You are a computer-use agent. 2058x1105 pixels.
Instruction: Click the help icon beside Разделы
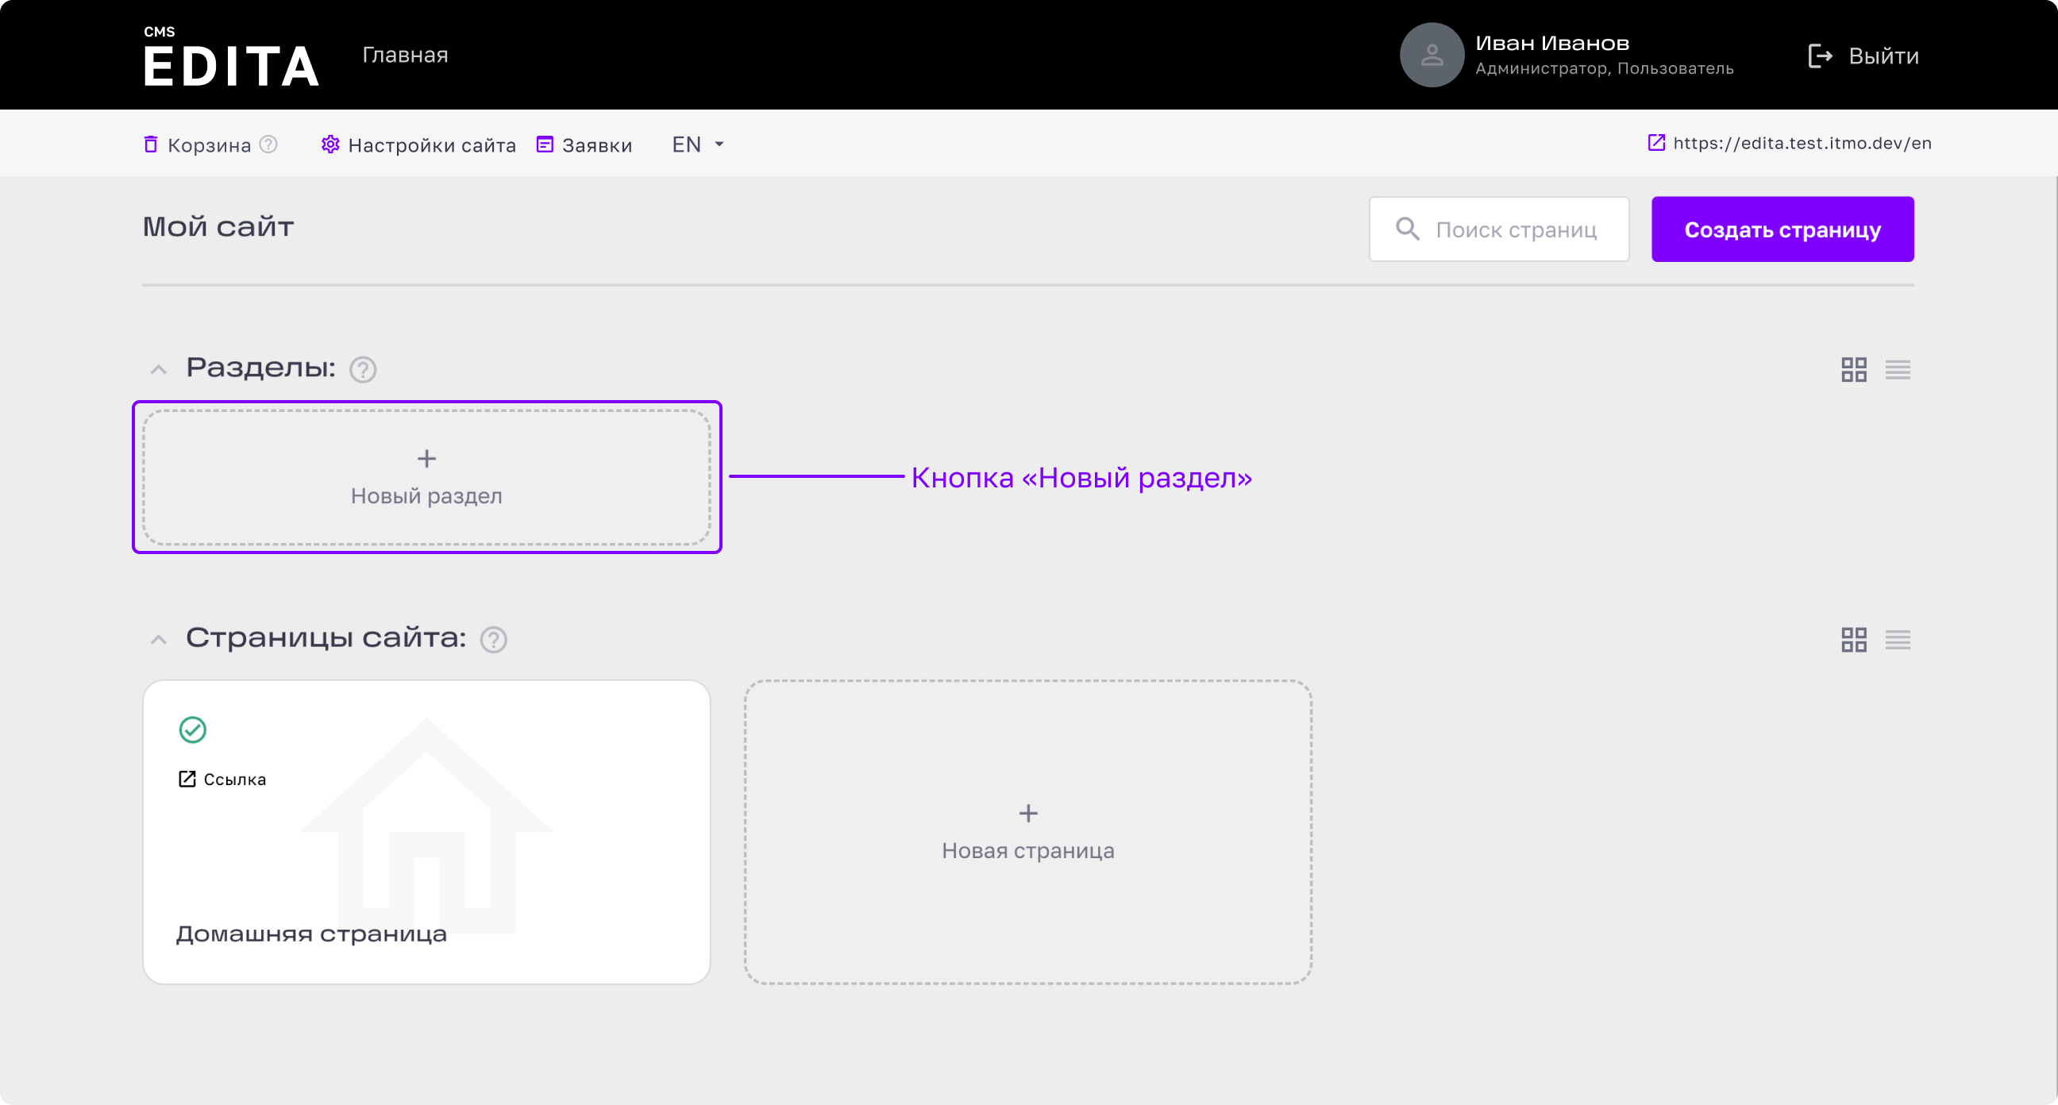(x=363, y=369)
